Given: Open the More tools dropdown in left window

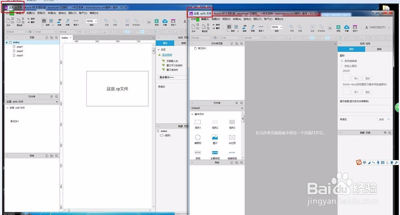Looking at the screenshot, I should click(76, 22).
